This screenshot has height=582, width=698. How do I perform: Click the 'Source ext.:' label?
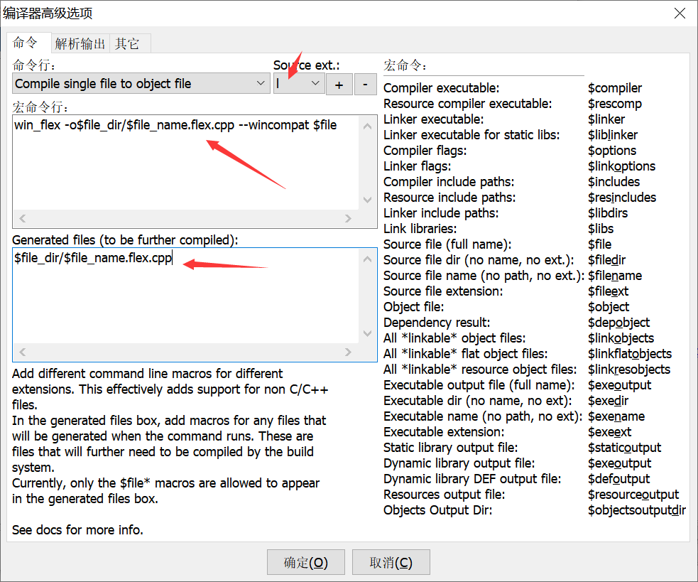click(x=307, y=65)
